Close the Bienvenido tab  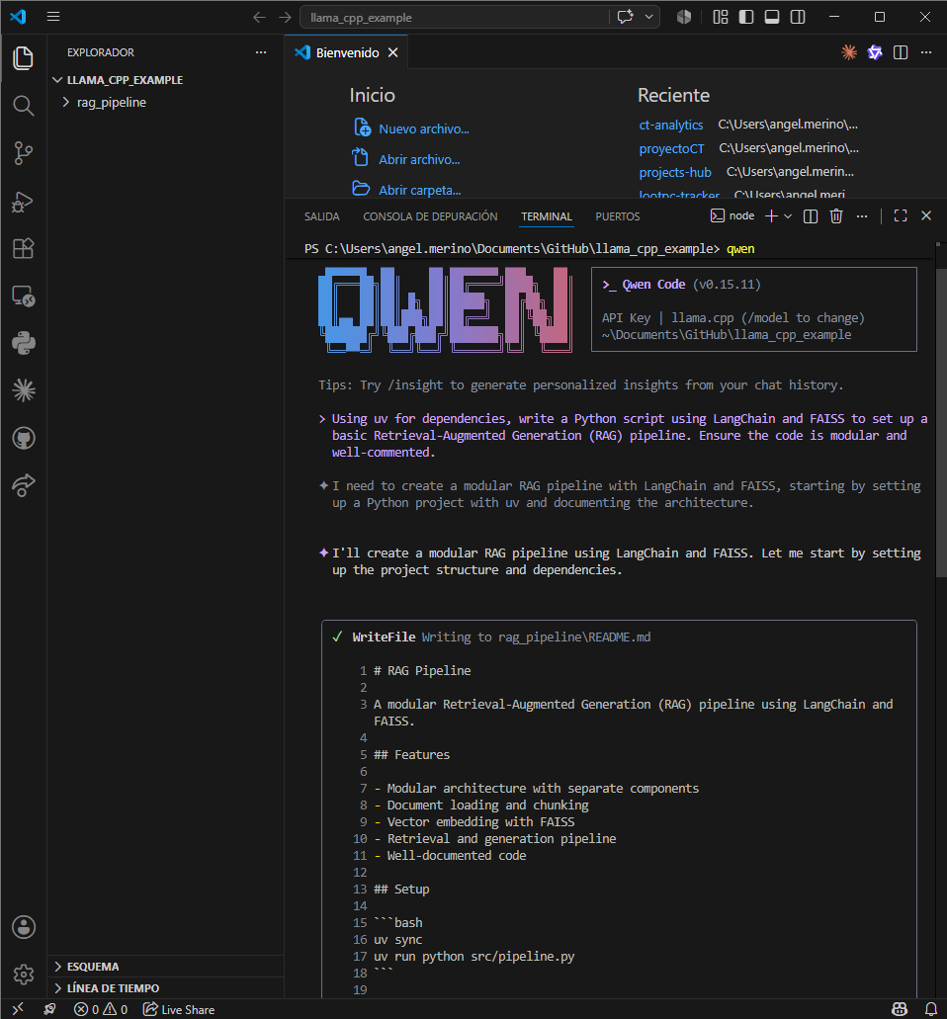click(392, 52)
